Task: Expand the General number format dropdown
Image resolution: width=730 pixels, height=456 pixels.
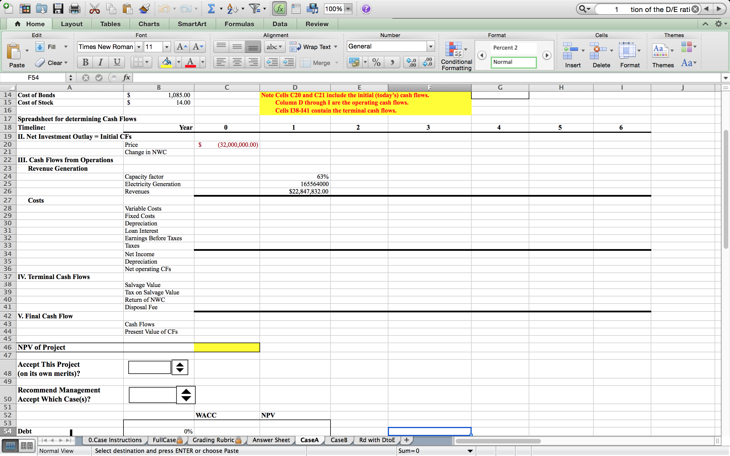Action: point(431,46)
